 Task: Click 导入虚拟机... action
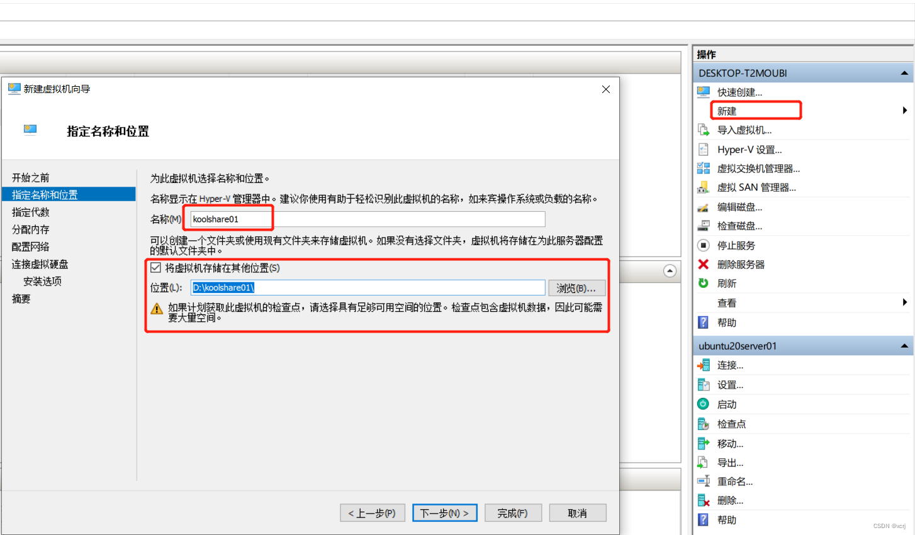[x=744, y=130]
